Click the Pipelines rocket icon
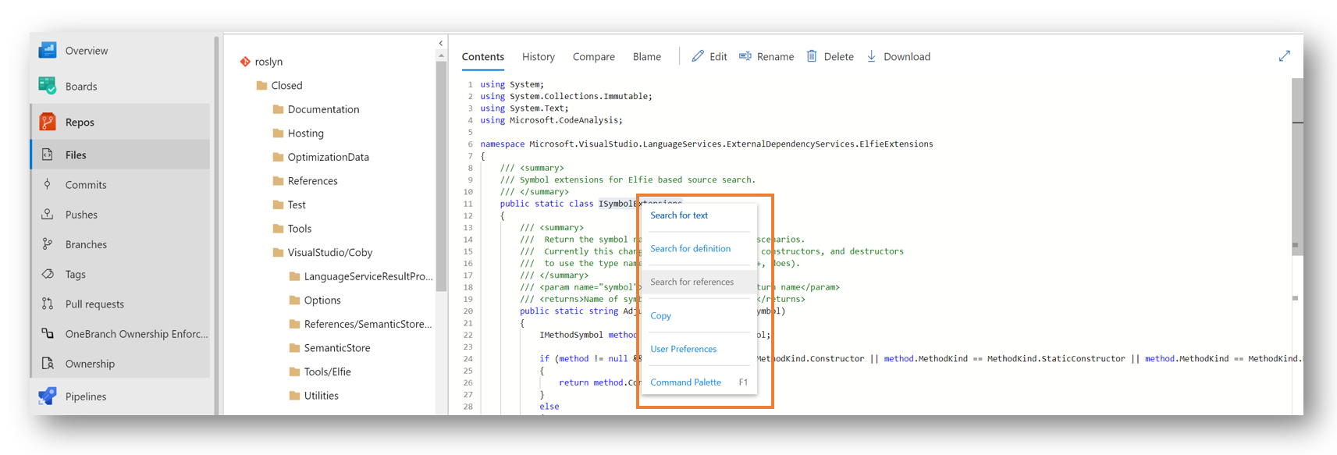Screen dimensions: 1337x455 pos(48,396)
